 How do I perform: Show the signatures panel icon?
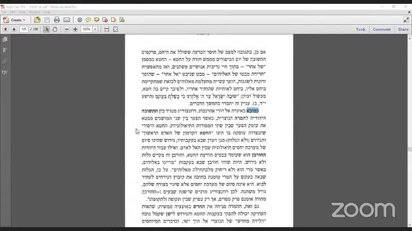(x=5, y=73)
